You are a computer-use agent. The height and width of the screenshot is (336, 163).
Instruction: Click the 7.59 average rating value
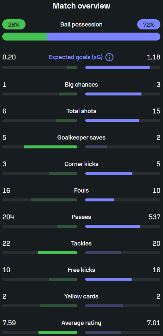9,323
